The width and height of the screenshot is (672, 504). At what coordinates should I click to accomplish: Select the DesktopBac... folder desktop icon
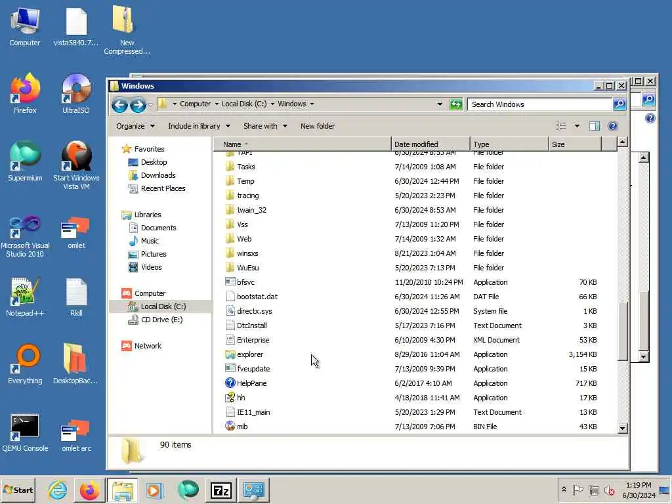tap(76, 364)
